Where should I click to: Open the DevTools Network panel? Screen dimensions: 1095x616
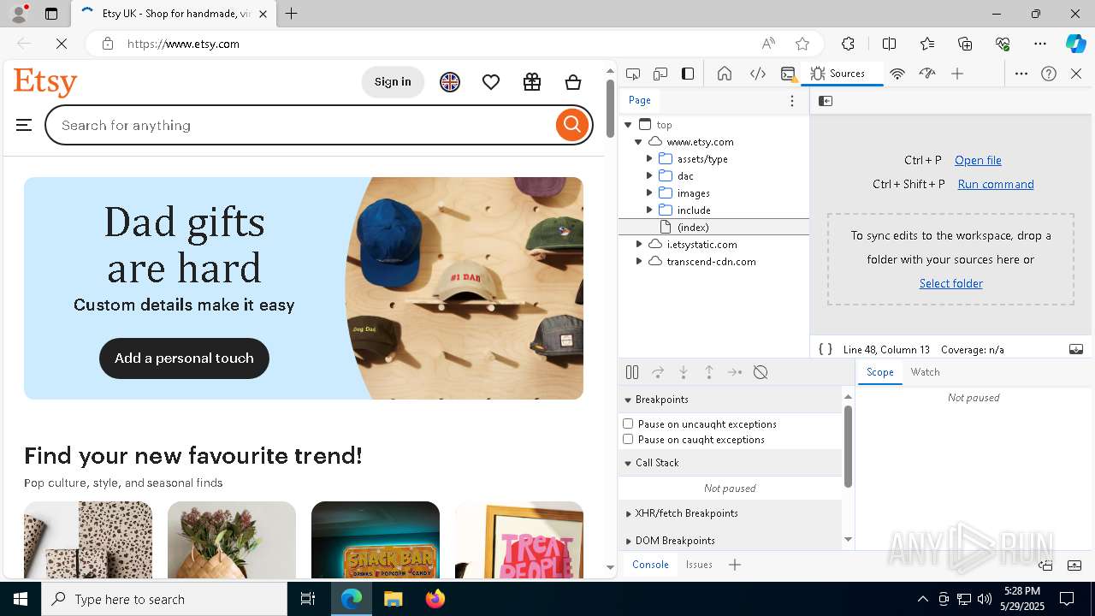[x=897, y=74]
